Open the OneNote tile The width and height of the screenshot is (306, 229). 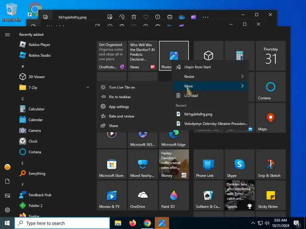(112, 56)
